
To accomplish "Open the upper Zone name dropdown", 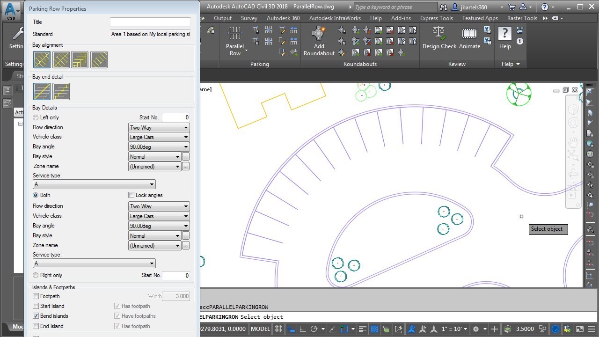I will coord(155,167).
